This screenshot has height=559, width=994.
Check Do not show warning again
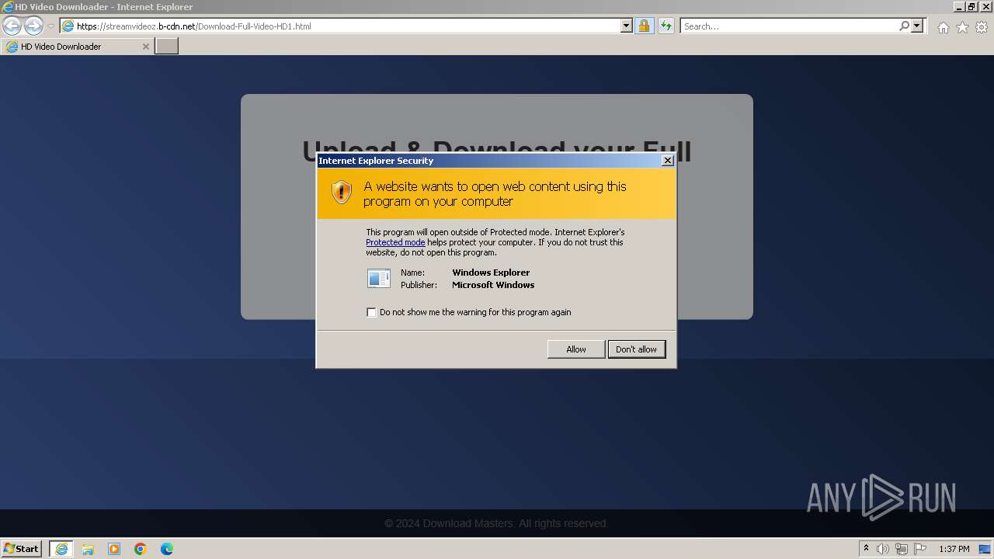click(x=371, y=312)
